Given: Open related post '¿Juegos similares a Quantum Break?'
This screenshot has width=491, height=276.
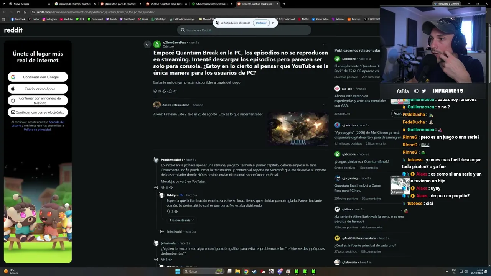Looking at the screenshot, I should [x=362, y=161].
